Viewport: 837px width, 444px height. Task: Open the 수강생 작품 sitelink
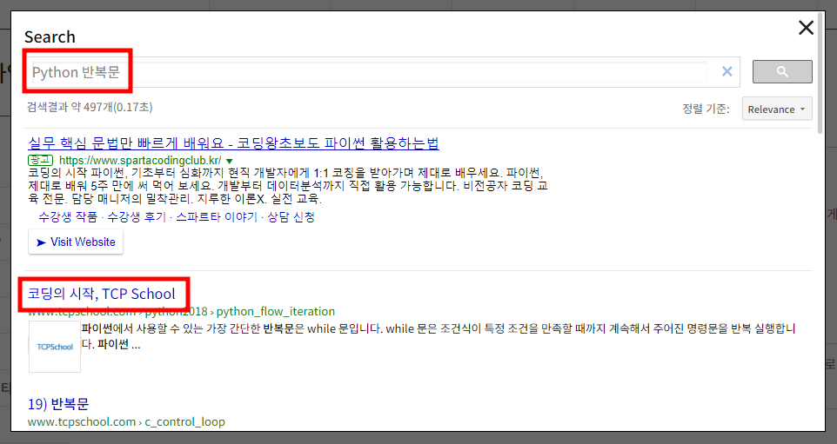tap(68, 217)
